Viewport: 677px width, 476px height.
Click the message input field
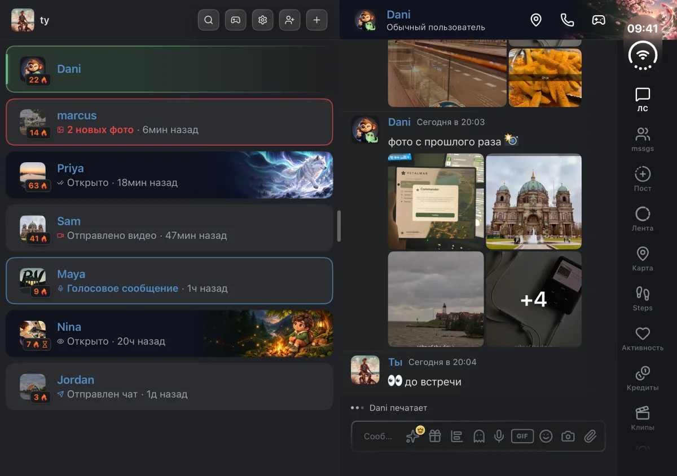[x=378, y=436]
